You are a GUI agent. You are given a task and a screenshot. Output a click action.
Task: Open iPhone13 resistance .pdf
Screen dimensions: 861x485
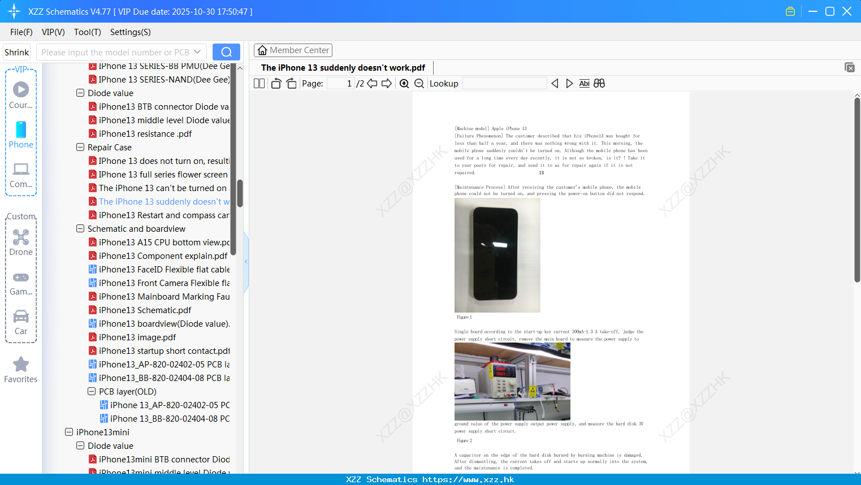click(140, 133)
